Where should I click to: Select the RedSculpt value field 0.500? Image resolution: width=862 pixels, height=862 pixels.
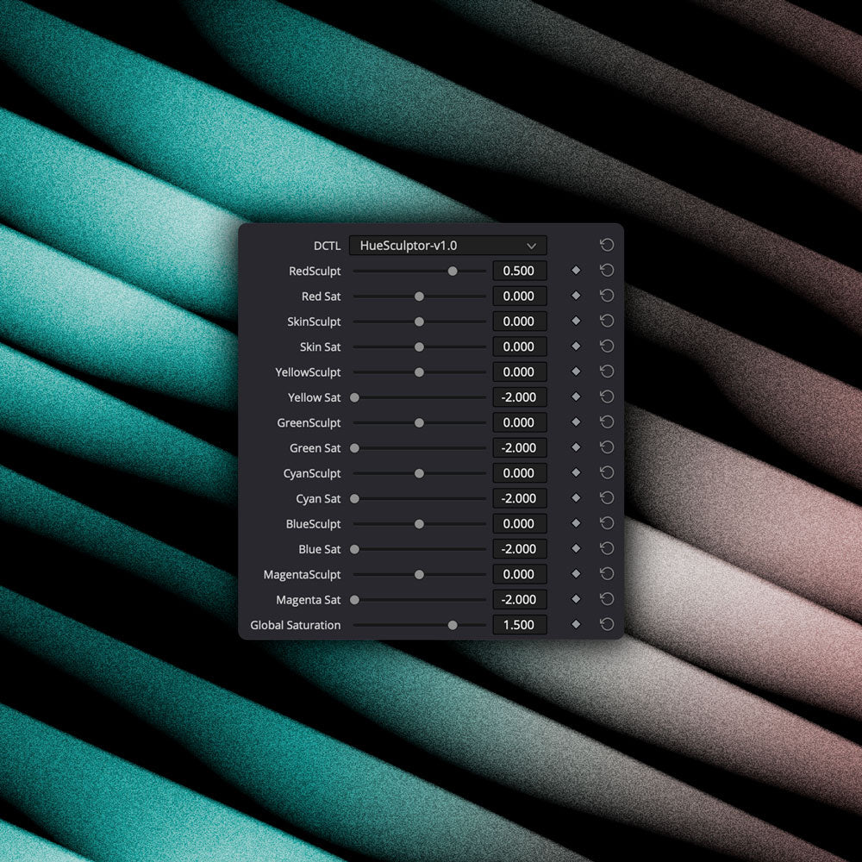[520, 271]
